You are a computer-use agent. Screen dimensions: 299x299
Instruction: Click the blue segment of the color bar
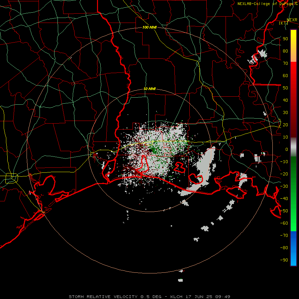[x=293, y=249]
